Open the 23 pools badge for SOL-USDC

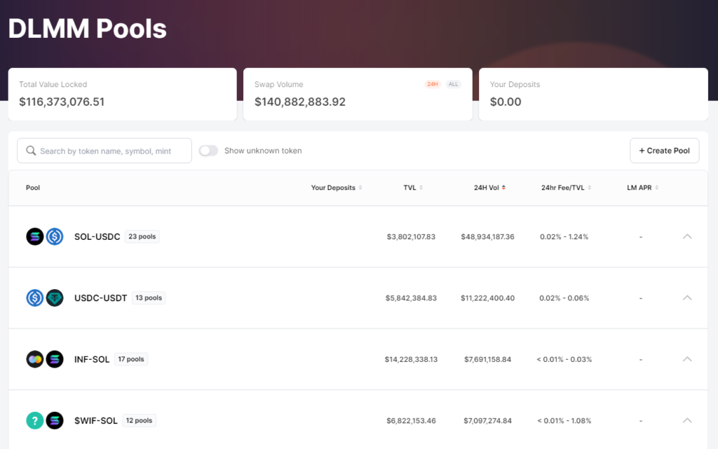142,236
